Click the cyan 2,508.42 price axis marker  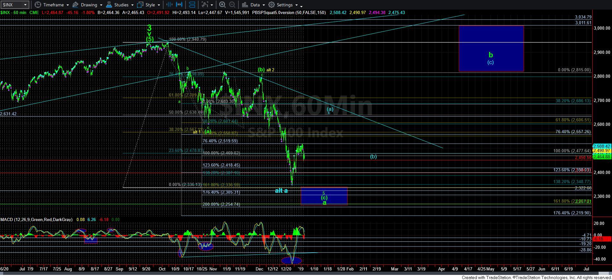click(x=601, y=147)
